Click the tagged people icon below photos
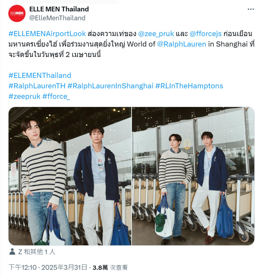Viewport: 261px width, 277px height. 12,252
